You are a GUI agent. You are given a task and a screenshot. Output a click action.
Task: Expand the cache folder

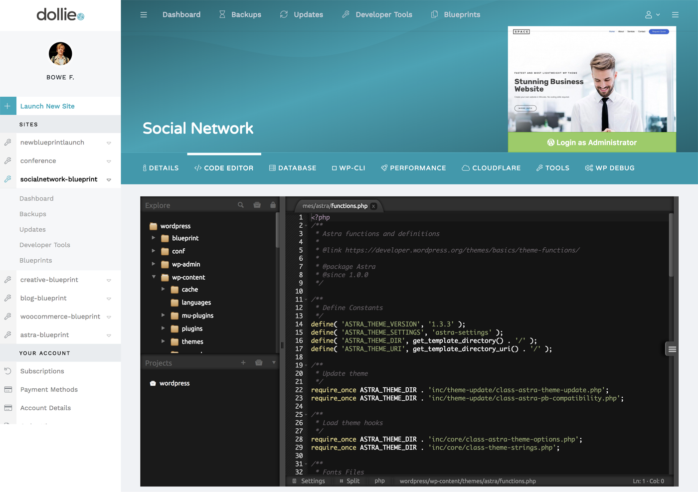click(x=163, y=289)
